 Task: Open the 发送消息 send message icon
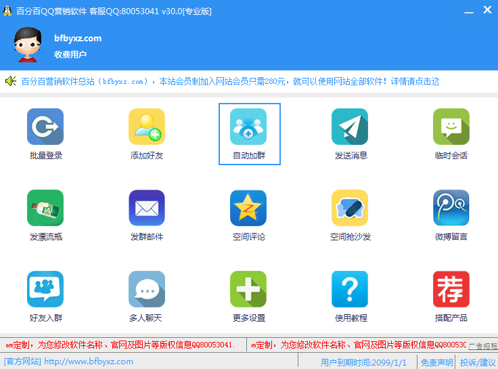pyautogui.click(x=350, y=127)
